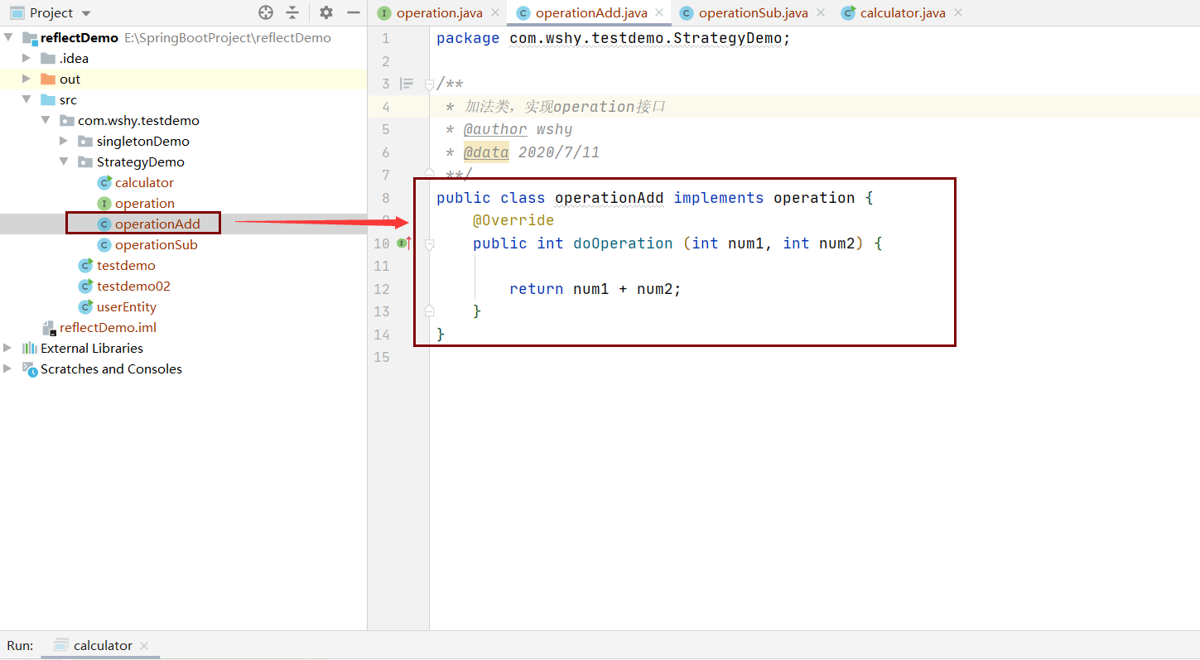Viewport: 1200px width, 660px height.
Task: Open Project panel settings gear
Action: [x=326, y=12]
